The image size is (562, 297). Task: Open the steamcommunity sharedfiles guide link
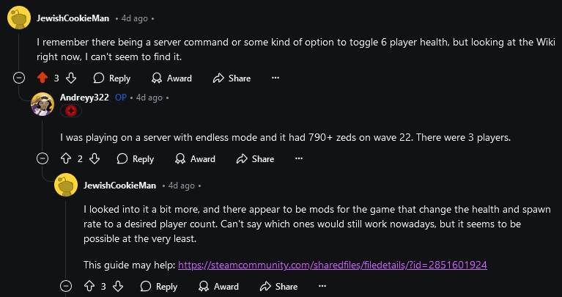pyautogui.click(x=333, y=265)
